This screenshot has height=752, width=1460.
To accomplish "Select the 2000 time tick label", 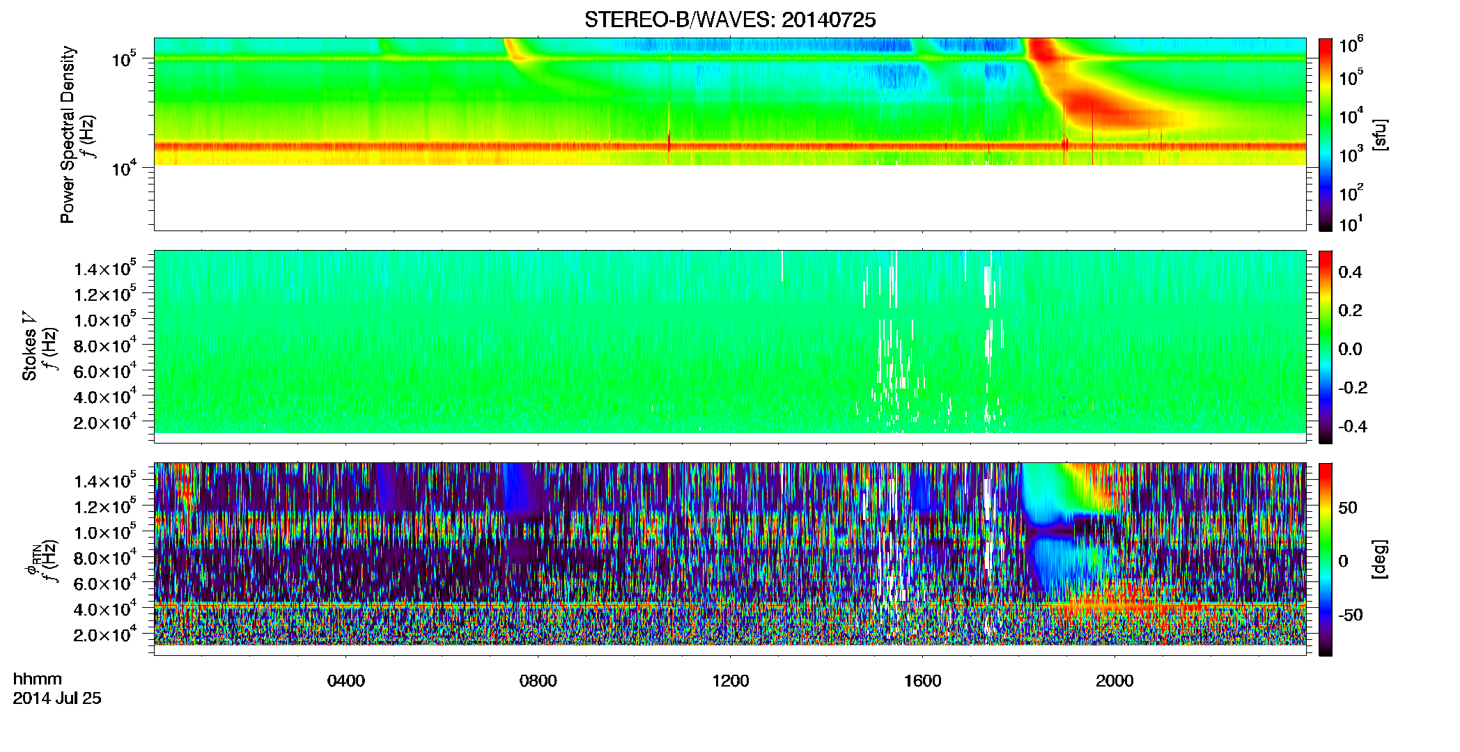I will tap(1115, 681).
